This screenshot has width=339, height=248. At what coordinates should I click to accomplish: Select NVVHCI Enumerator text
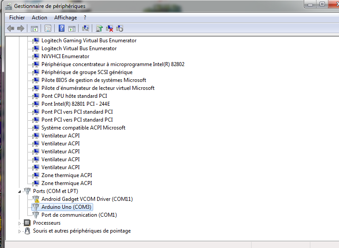click(x=65, y=56)
